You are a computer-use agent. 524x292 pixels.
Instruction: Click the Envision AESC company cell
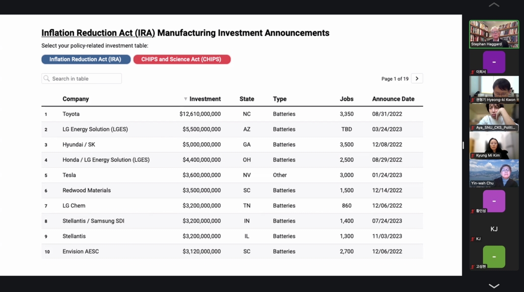(80, 251)
